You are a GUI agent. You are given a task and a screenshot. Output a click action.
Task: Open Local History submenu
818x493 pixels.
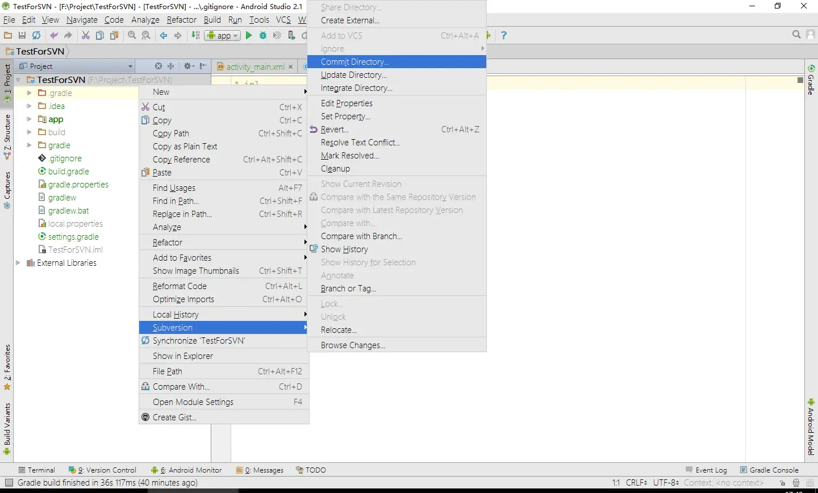(224, 314)
